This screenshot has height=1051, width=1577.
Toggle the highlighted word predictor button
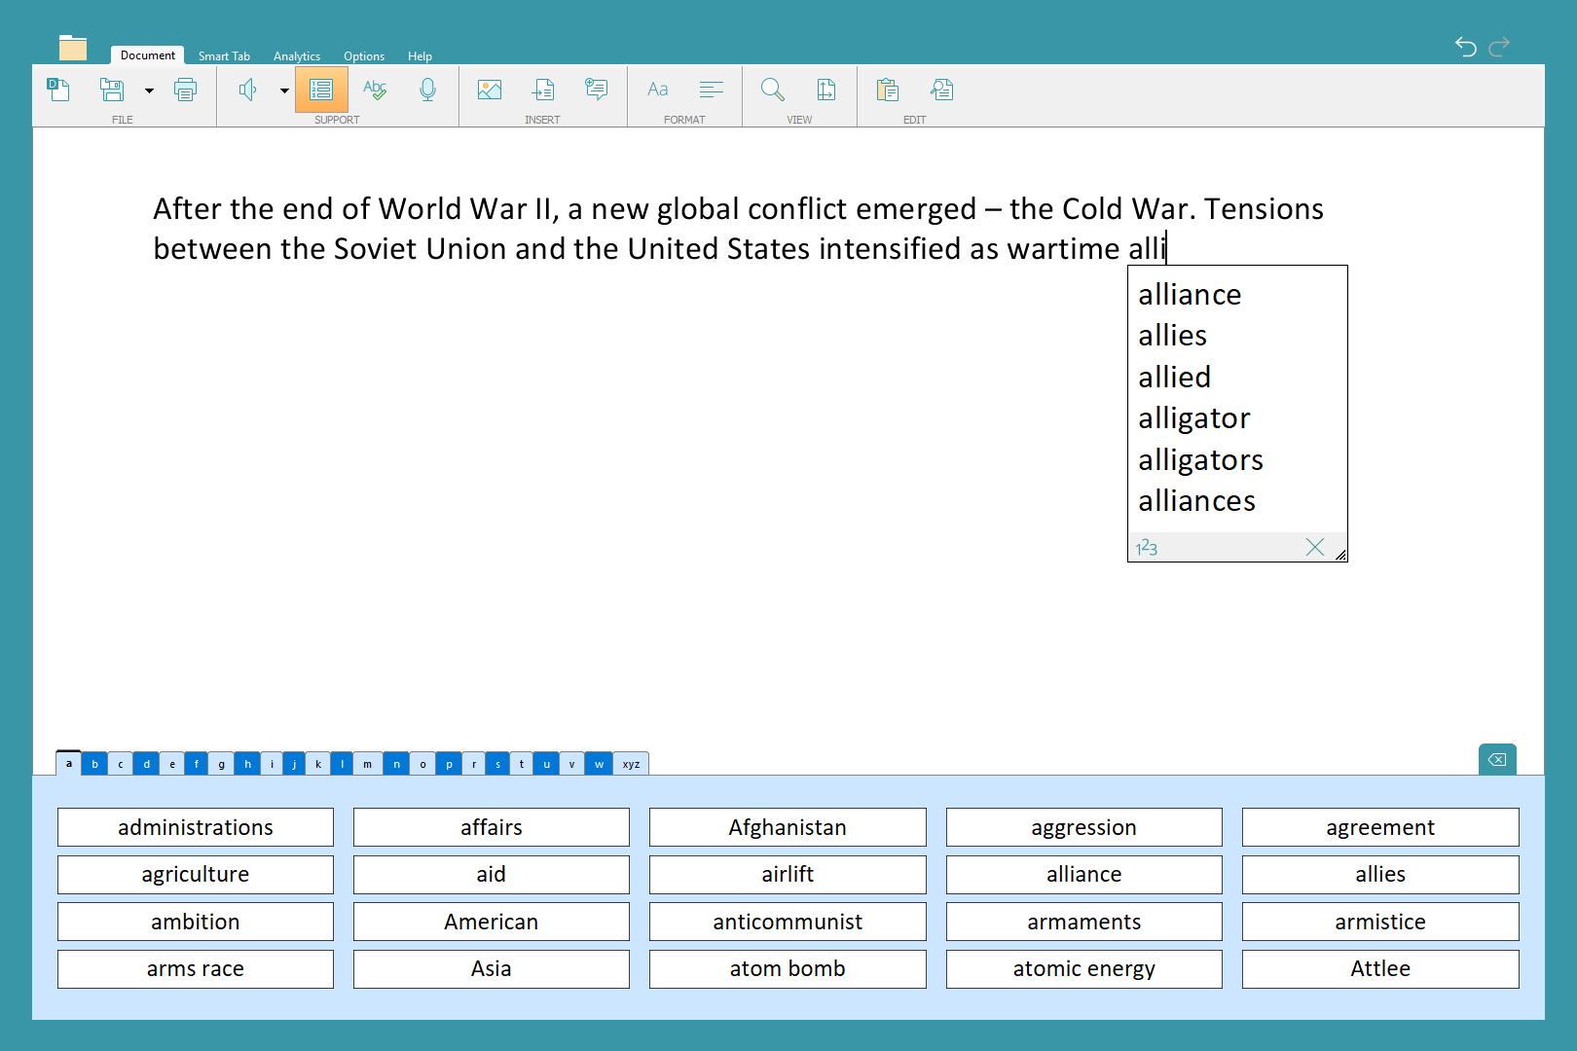tap(321, 91)
